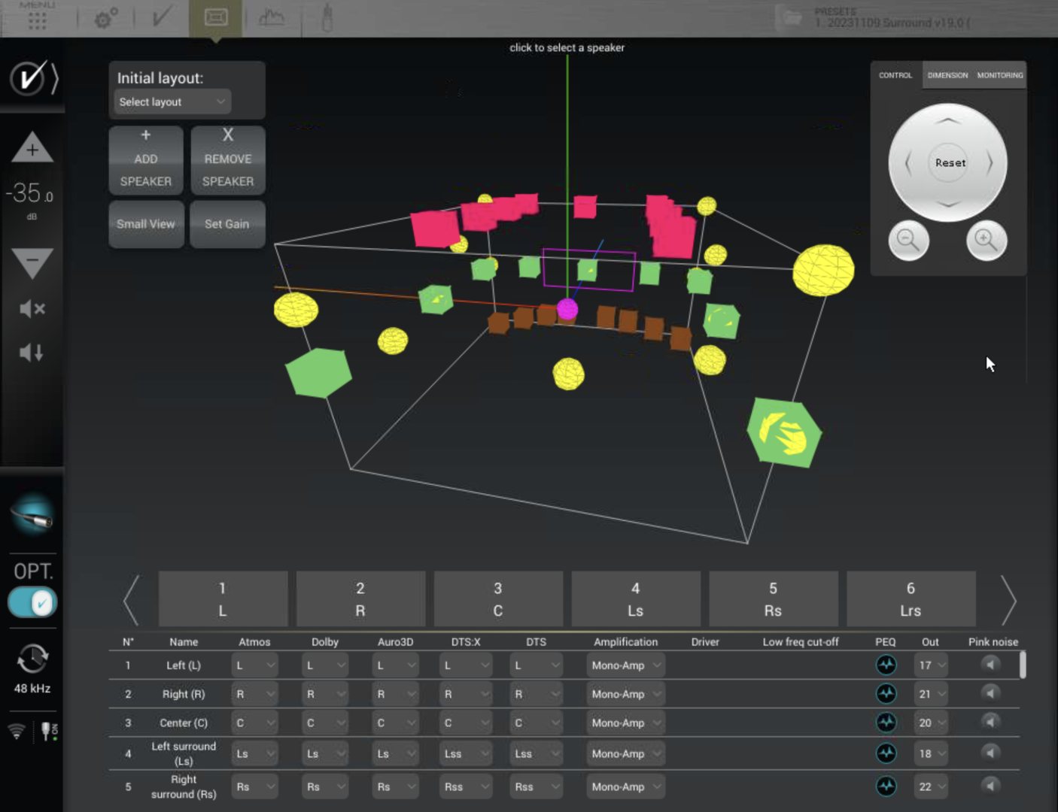
Task: Reset the 3D view rotation
Action: click(x=950, y=163)
